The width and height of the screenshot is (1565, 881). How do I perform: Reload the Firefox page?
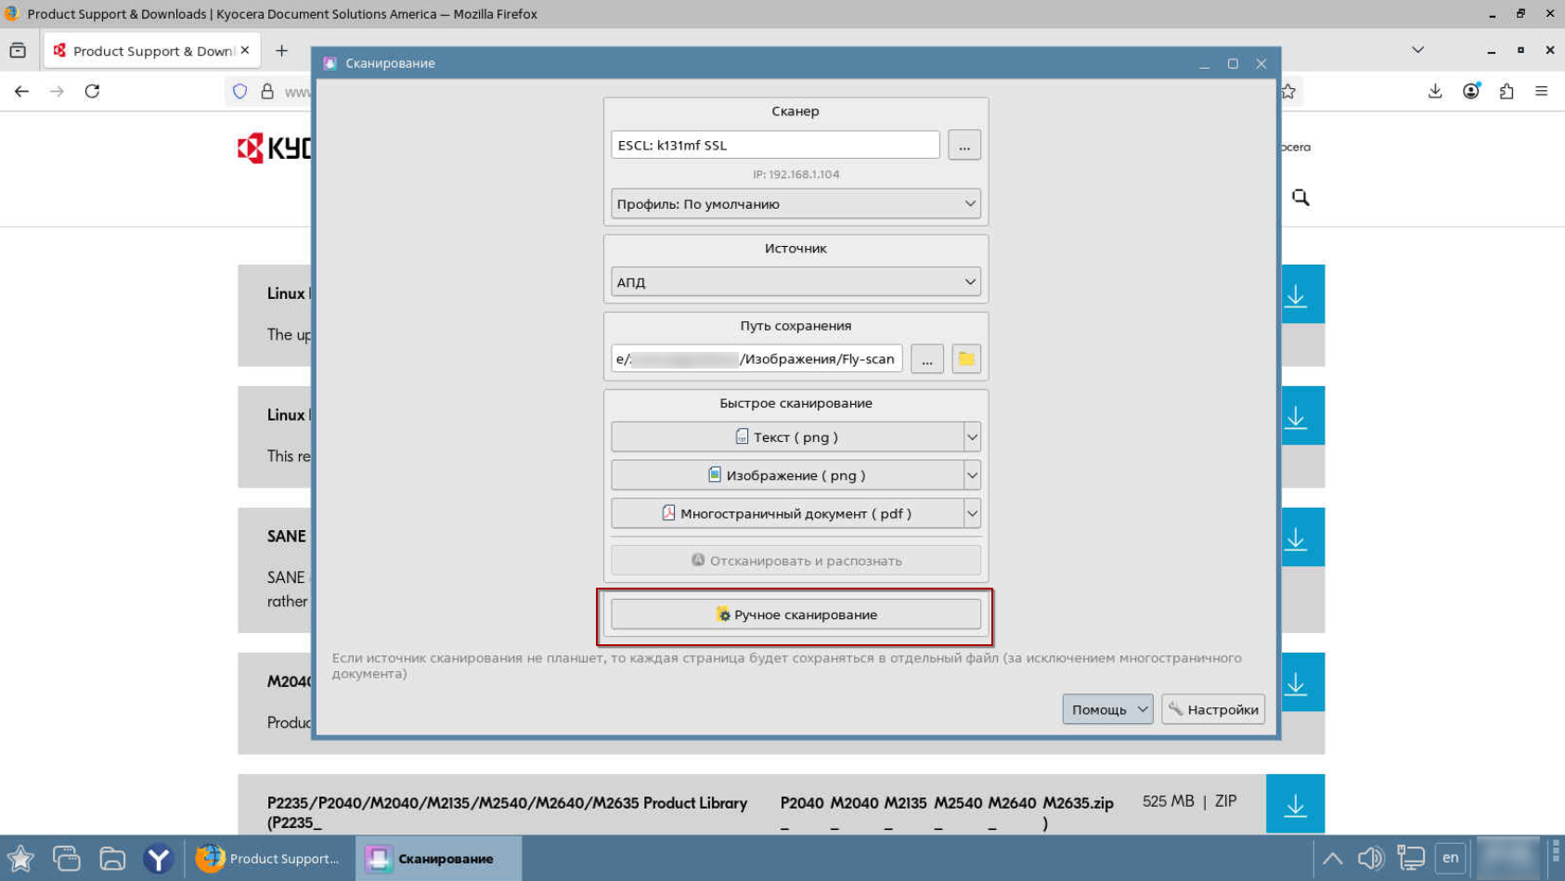point(92,91)
